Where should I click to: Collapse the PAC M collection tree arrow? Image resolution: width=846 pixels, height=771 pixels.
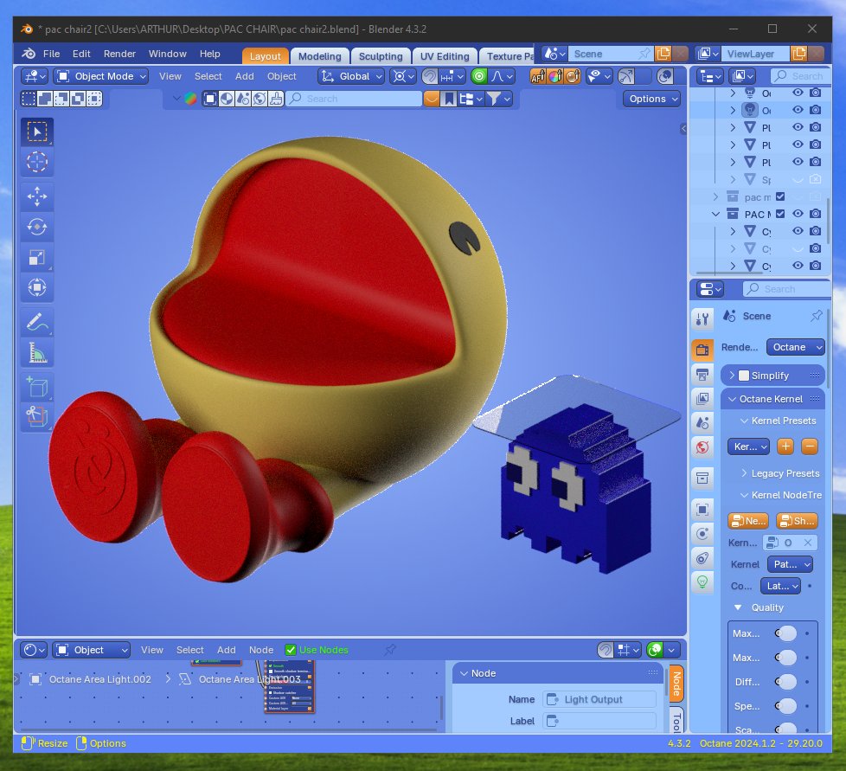(715, 215)
